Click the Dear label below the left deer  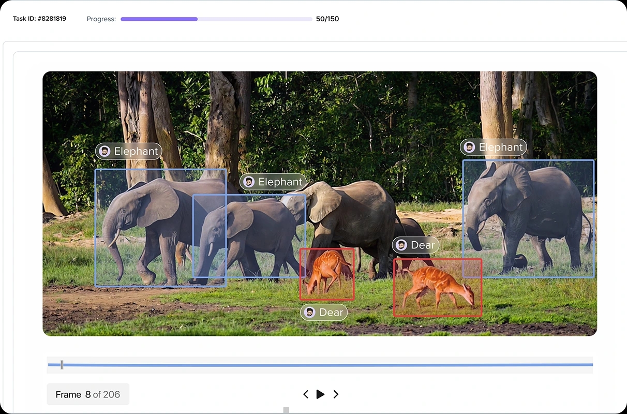point(324,313)
